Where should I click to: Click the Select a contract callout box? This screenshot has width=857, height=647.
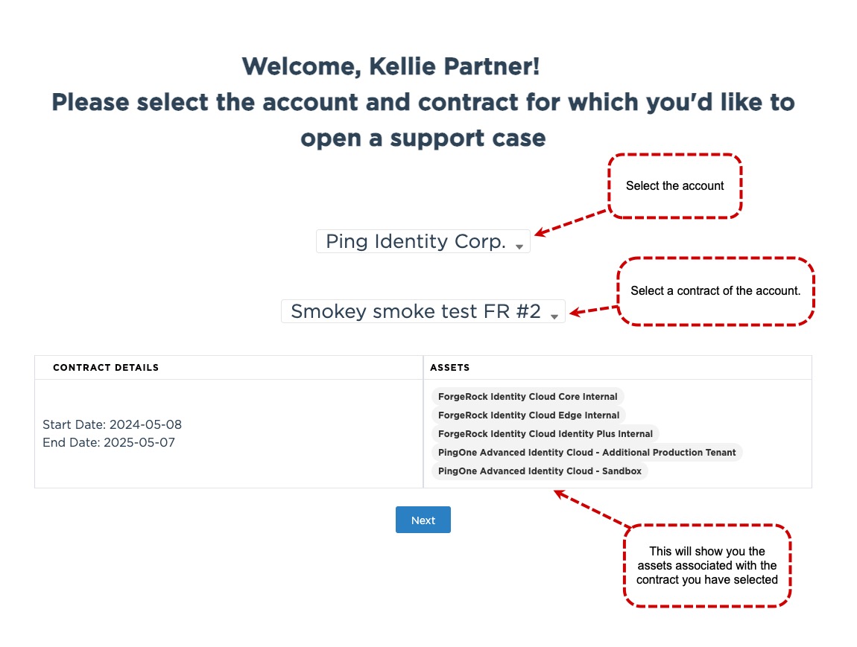[715, 290]
